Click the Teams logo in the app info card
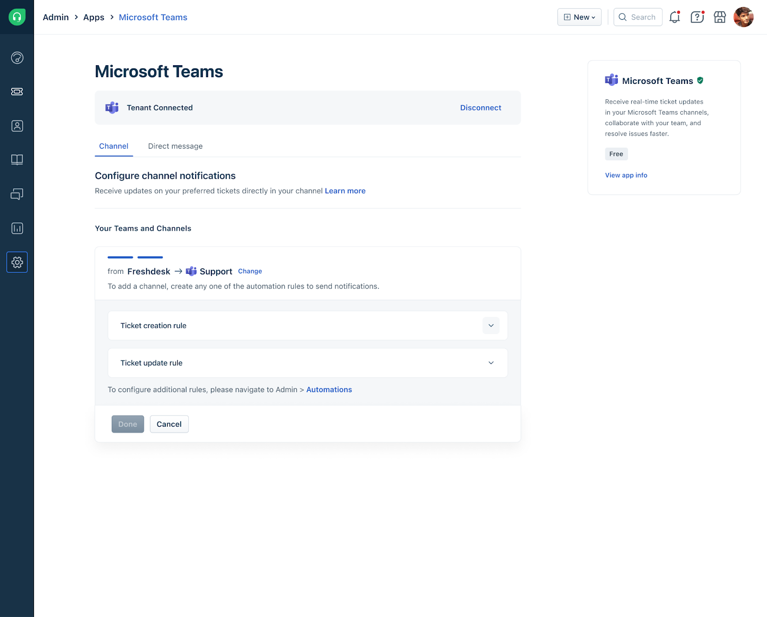Image resolution: width=767 pixels, height=617 pixels. pyautogui.click(x=612, y=80)
